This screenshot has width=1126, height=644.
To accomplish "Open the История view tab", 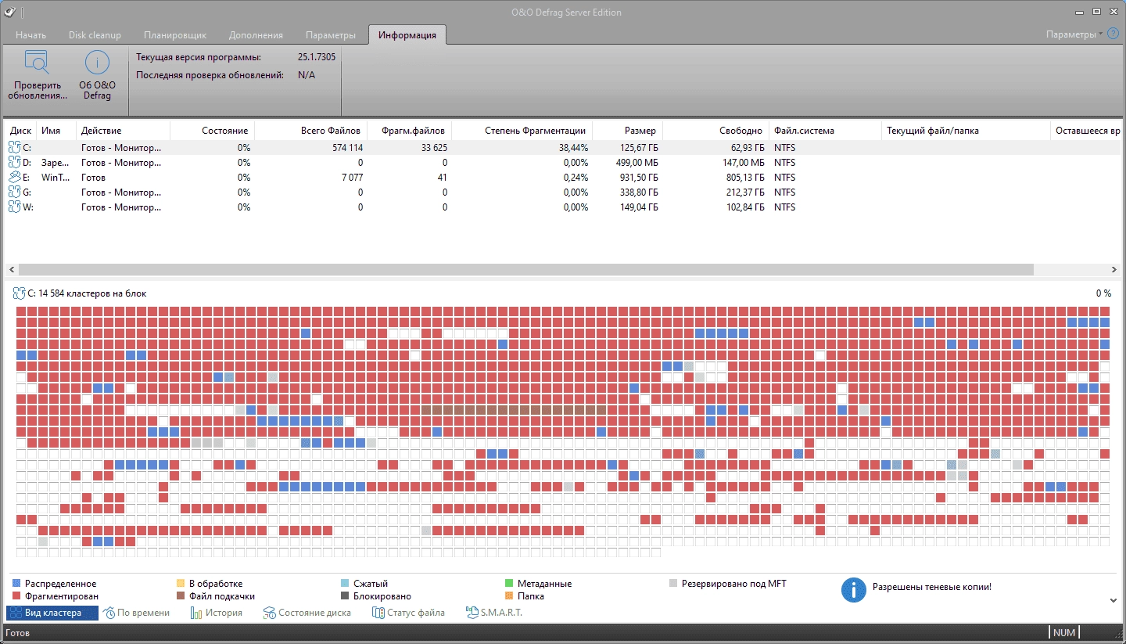I will pyautogui.click(x=217, y=613).
